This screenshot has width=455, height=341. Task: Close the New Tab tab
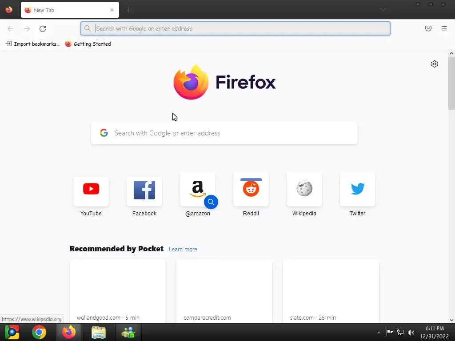tap(112, 10)
